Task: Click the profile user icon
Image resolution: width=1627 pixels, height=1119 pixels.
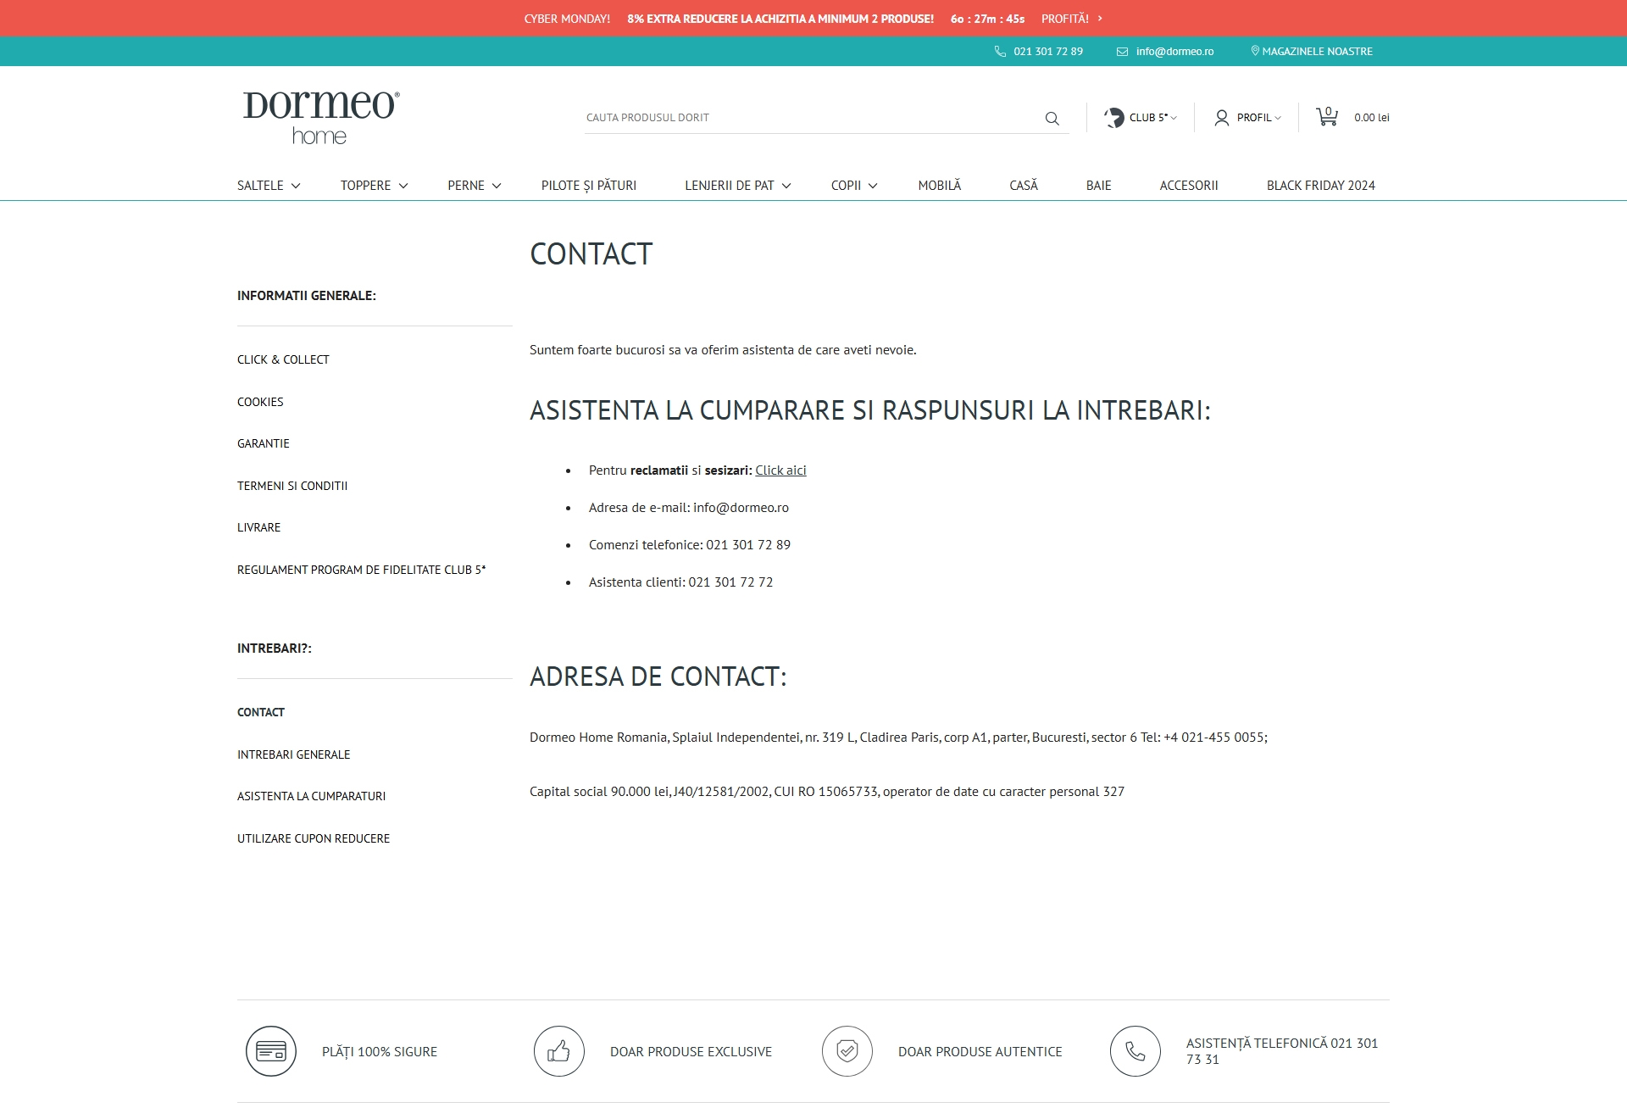Action: point(1221,118)
